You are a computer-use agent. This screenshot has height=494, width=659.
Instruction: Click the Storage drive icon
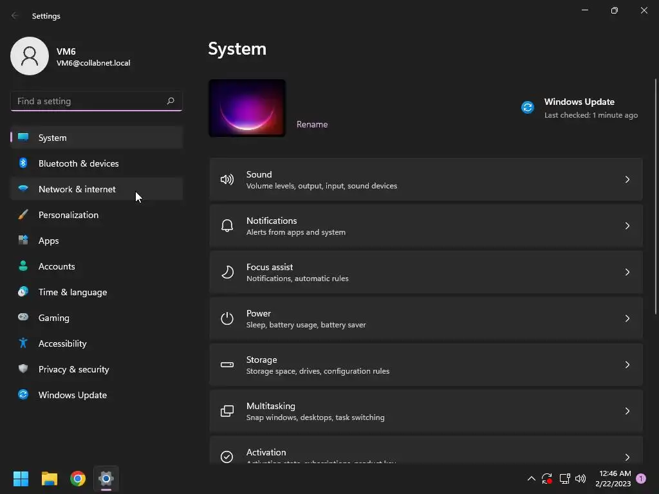[227, 365]
